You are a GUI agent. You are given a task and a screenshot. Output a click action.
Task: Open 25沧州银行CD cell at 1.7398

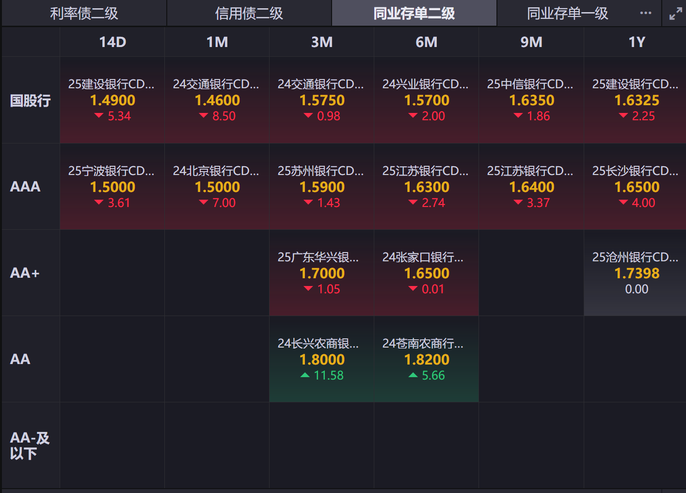pyautogui.click(x=635, y=273)
